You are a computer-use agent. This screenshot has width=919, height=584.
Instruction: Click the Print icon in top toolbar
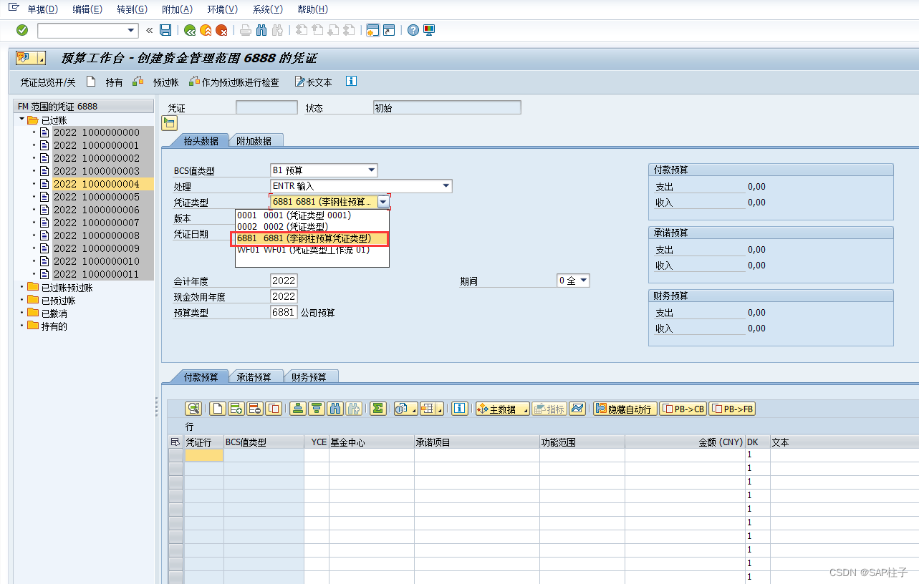click(246, 30)
